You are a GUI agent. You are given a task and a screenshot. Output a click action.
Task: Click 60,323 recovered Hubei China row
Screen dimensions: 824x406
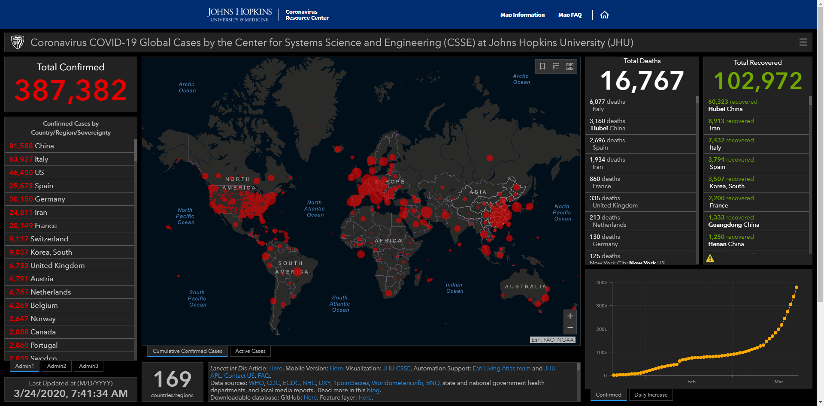pos(756,105)
